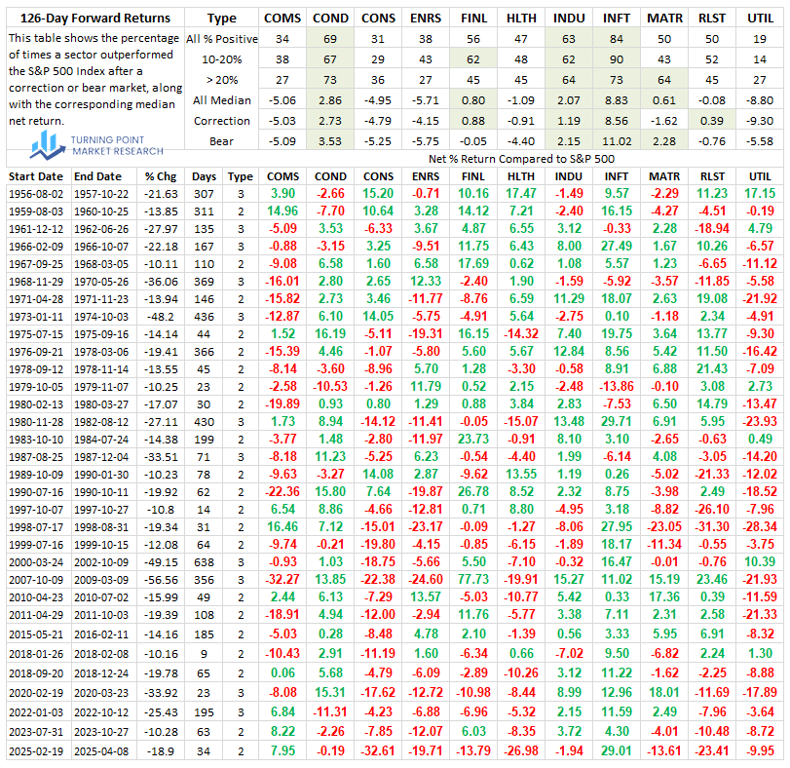Select the INFT sector column header

pyautogui.click(x=617, y=18)
